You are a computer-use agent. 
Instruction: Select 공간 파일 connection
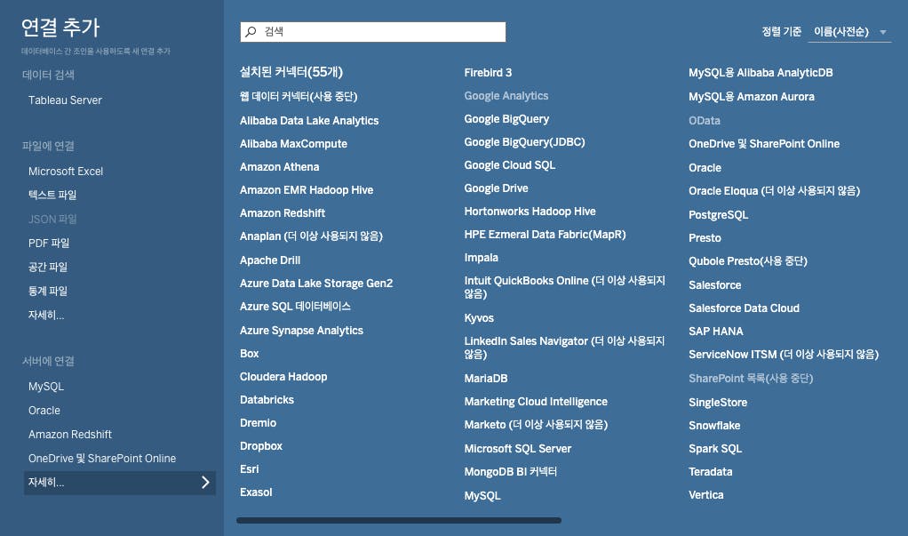click(47, 268)
